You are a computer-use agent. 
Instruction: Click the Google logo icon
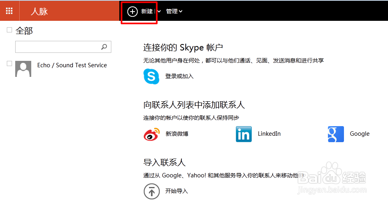(x=336, y=134)
